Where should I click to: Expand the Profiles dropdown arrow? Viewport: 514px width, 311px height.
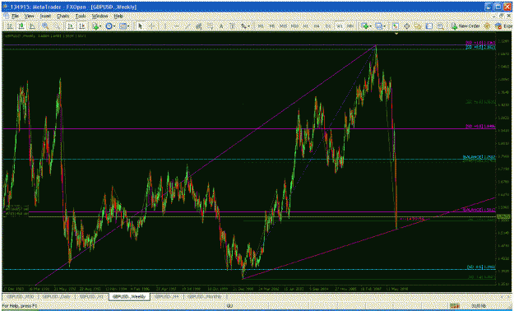(384, 26)
